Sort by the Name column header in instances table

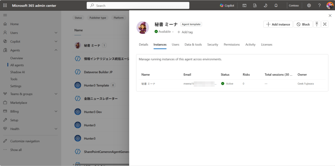coord(146,75)
